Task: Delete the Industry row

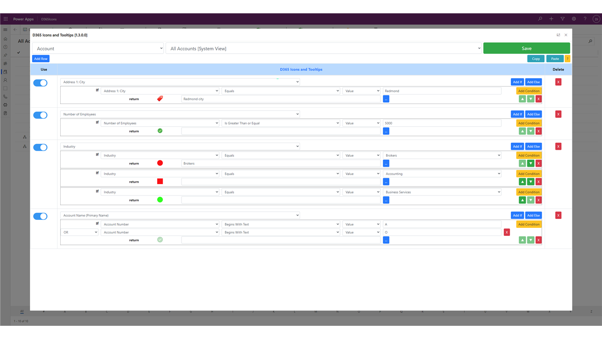Action: 558,146
